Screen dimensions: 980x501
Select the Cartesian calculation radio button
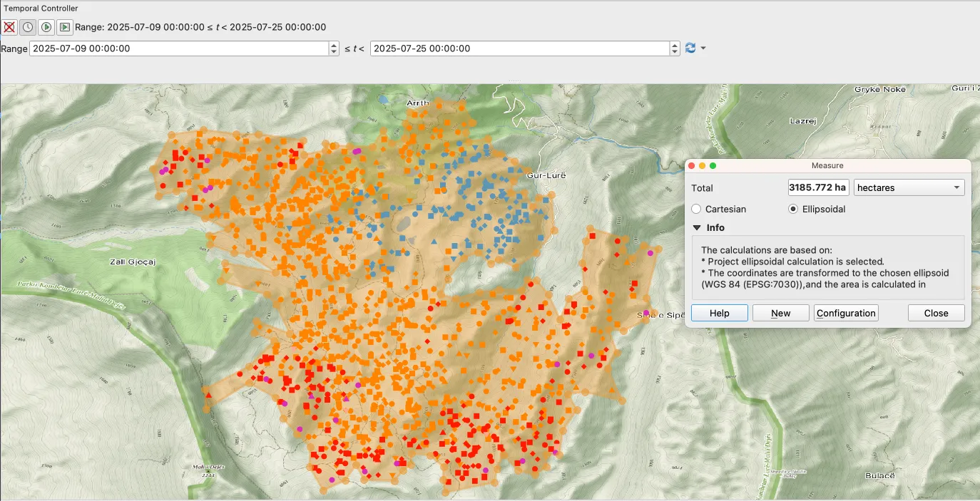coord(695,209)
